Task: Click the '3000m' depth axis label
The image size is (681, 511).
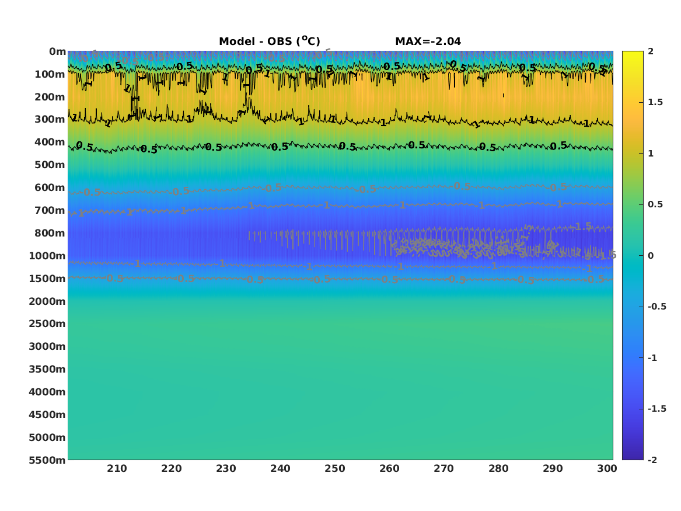Action: point(47,346)
